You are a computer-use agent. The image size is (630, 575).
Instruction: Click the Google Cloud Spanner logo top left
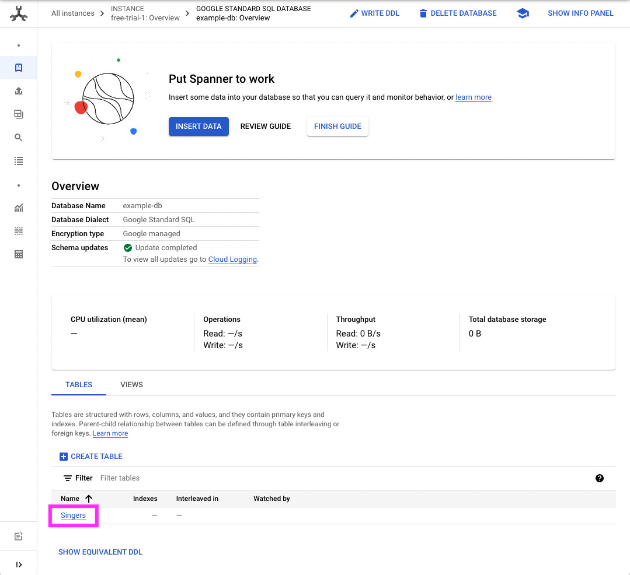coord(18,13)
